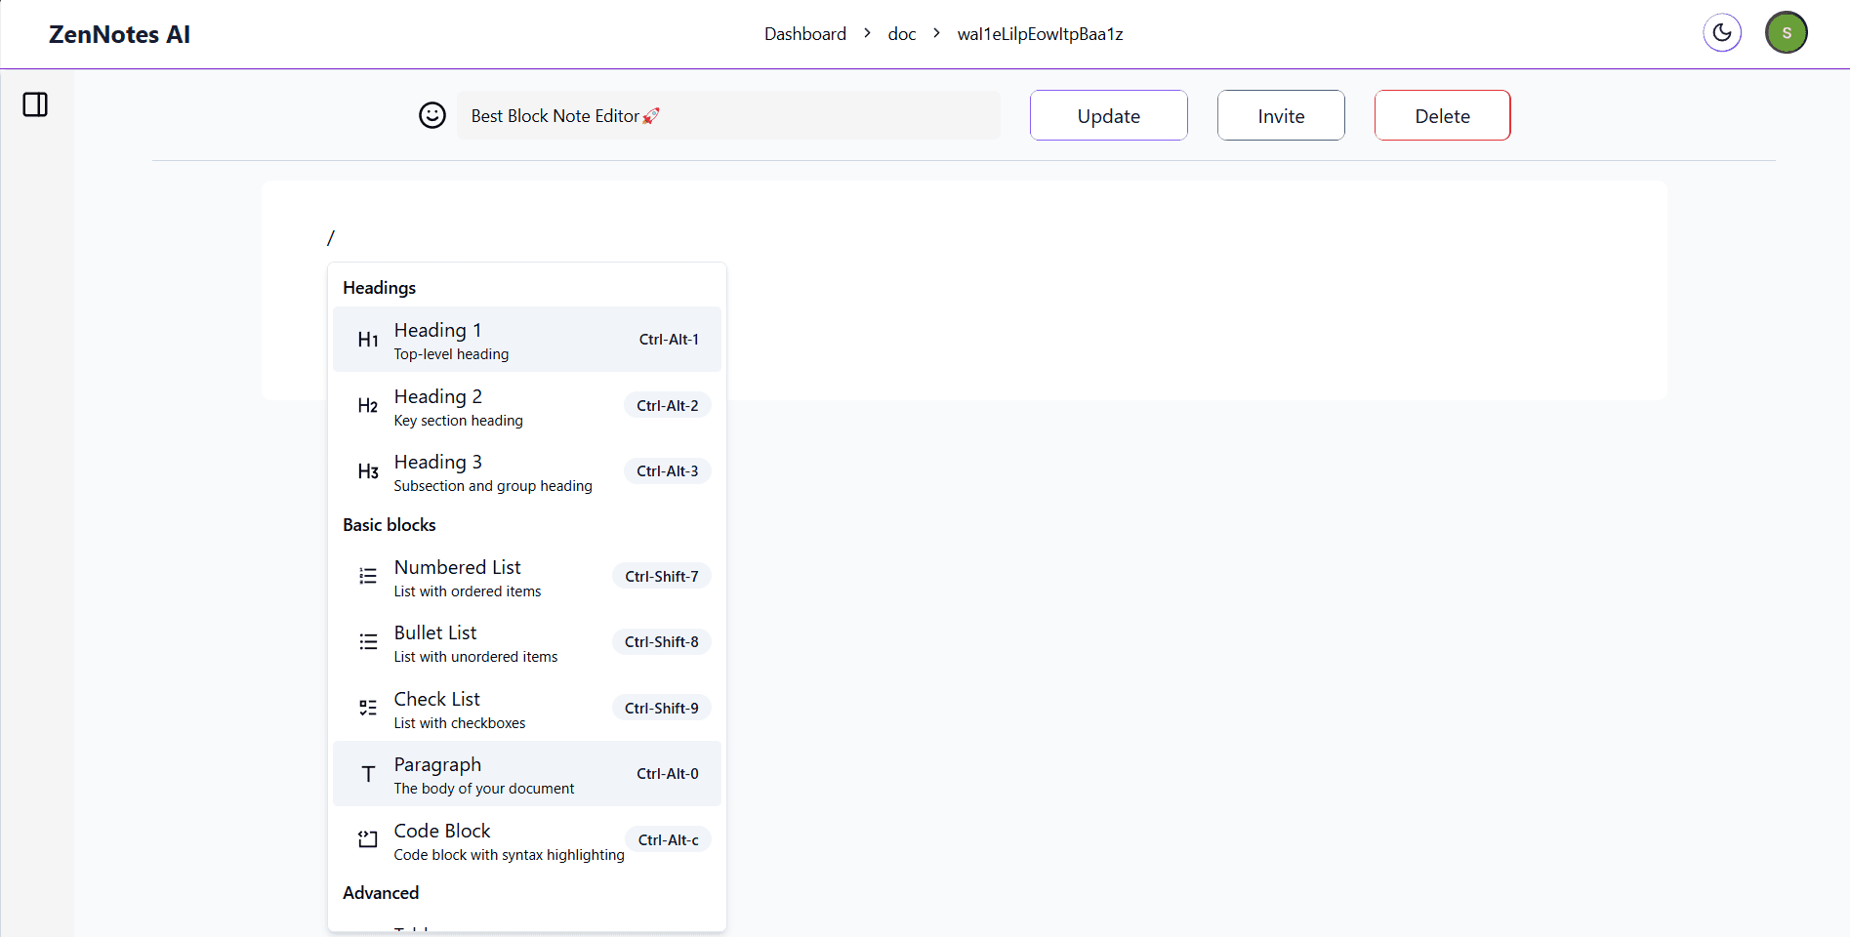Click the Invite button

click(1281, 115)
